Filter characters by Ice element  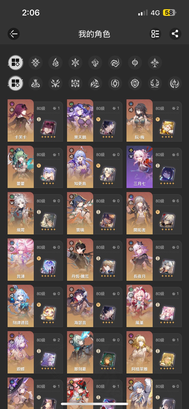pyautogui.click(x=75, y=62)
